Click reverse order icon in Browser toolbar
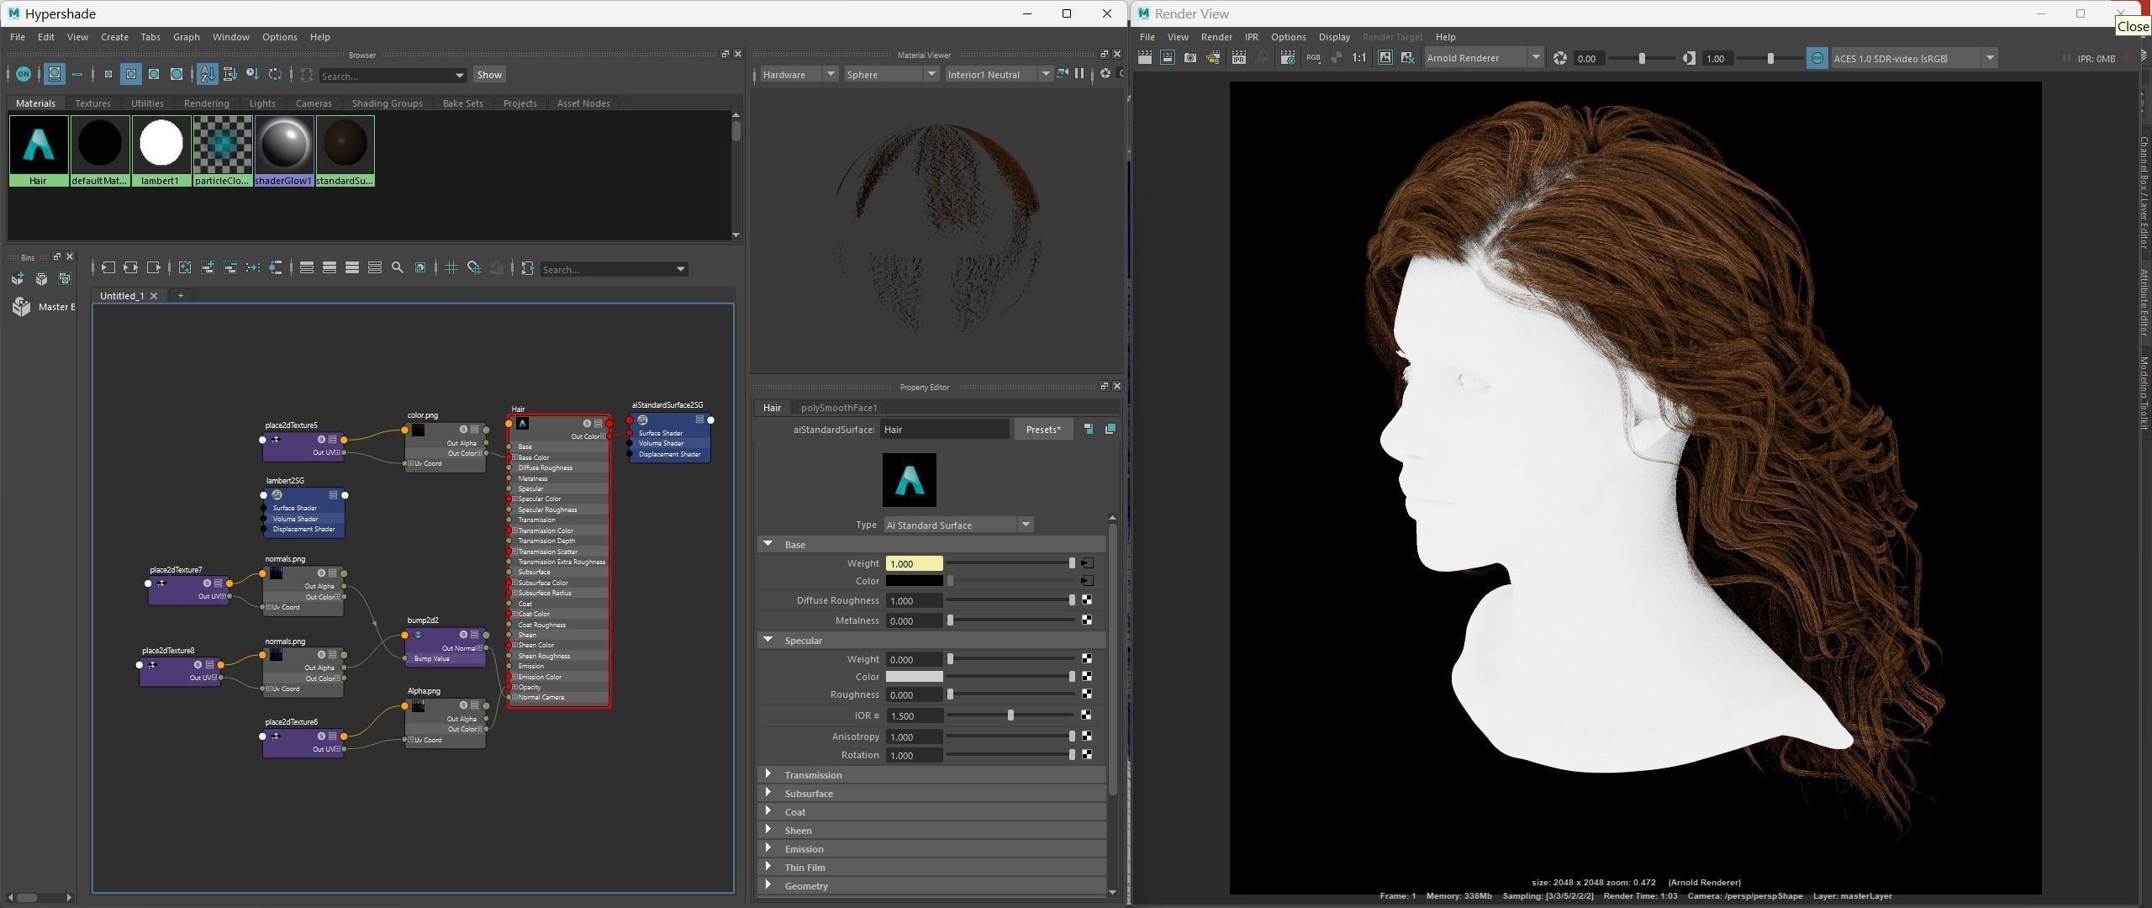Viewport: 2152px width, 908px height. 275,74
